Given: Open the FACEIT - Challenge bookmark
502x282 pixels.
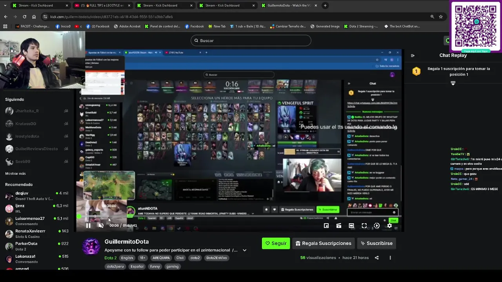Looking at the screenshot, I should coord(33,26).
